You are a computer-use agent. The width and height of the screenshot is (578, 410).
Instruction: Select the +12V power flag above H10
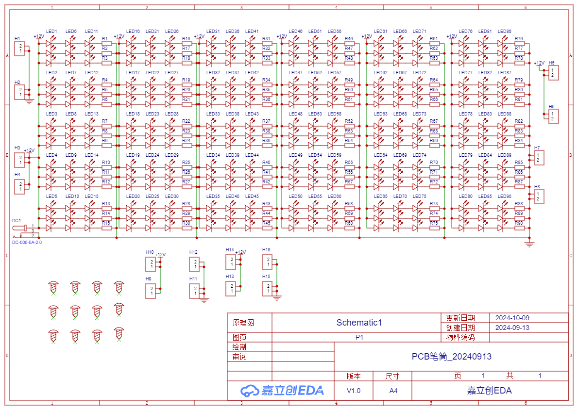pyautogui.click(x=160, y=255)
